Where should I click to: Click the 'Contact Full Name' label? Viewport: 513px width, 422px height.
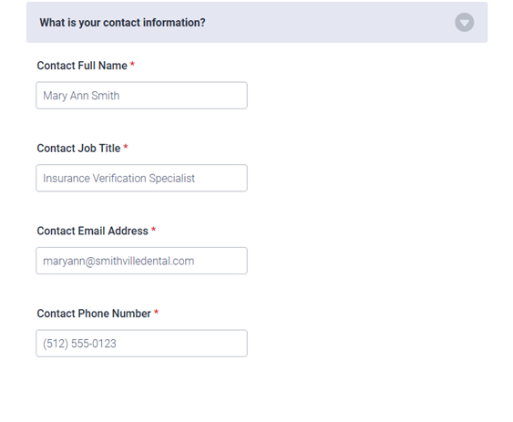(82, 66)
